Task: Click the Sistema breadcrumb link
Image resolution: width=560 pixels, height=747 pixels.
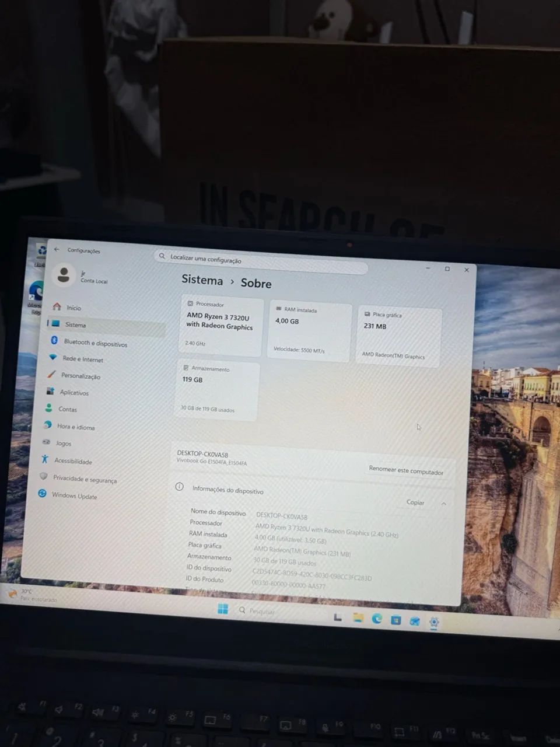Action: point(202,280)
